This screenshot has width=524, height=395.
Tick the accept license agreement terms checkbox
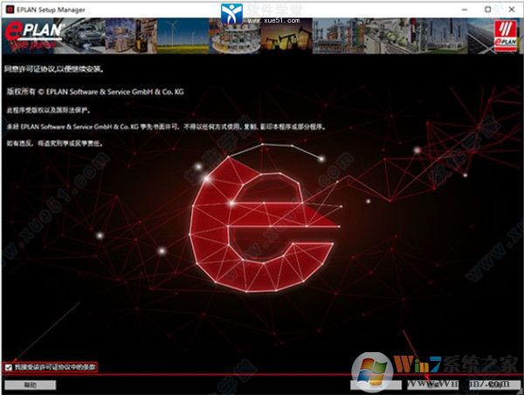tap(9, 367)
